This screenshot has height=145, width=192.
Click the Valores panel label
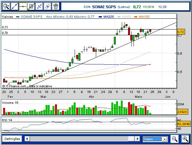tap(8, 17)
